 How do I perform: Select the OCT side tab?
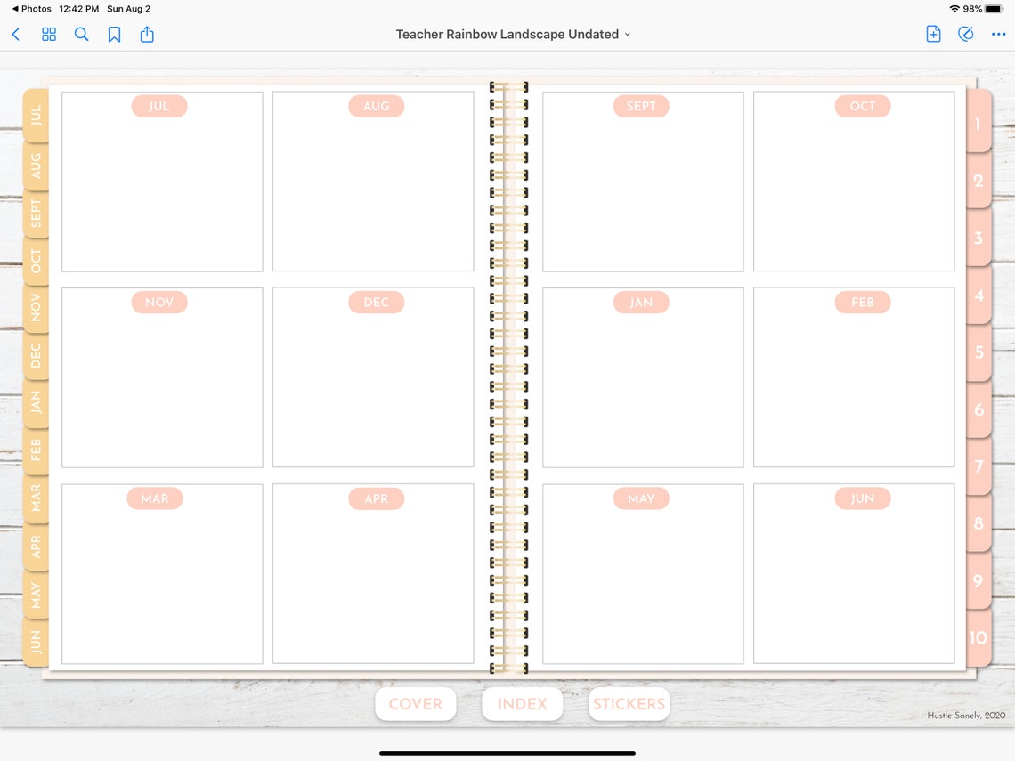coord(36,262)
